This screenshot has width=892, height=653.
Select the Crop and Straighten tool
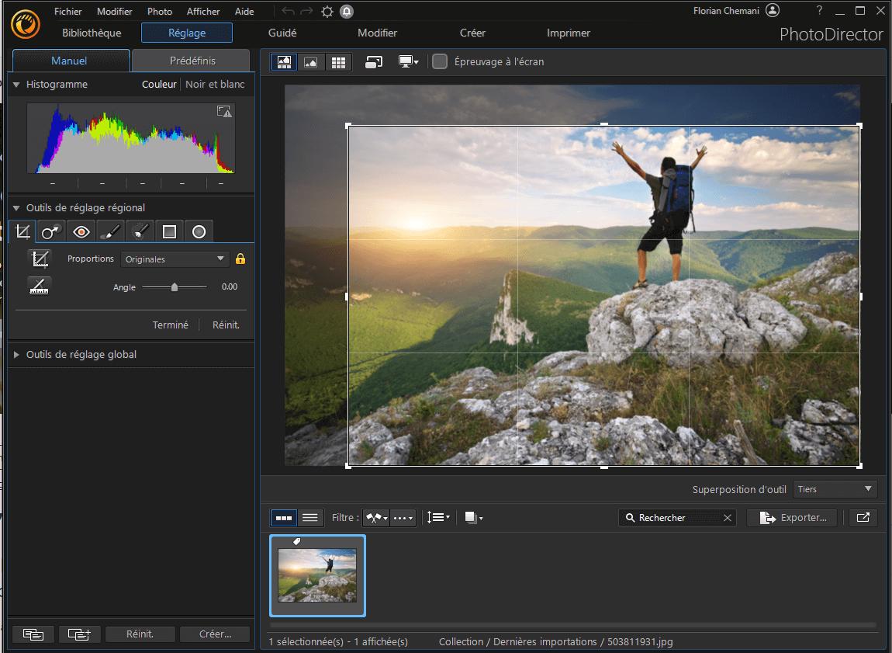[22, 231]
